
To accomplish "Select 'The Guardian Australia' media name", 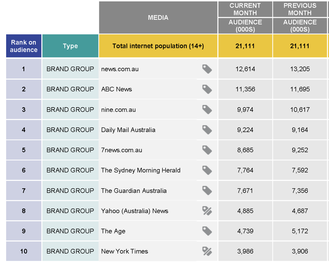I will 134,190.
